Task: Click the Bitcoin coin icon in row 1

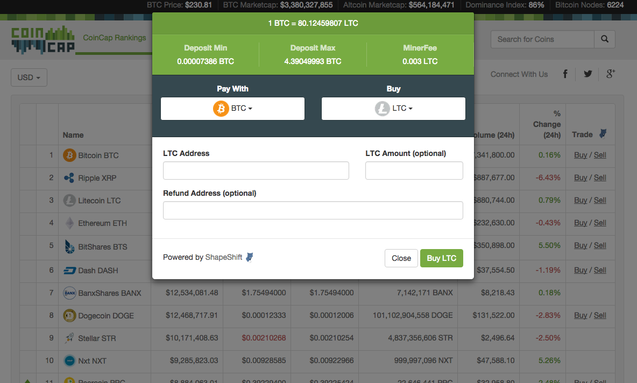Action: pyautogui.click(x=69, y=155)
